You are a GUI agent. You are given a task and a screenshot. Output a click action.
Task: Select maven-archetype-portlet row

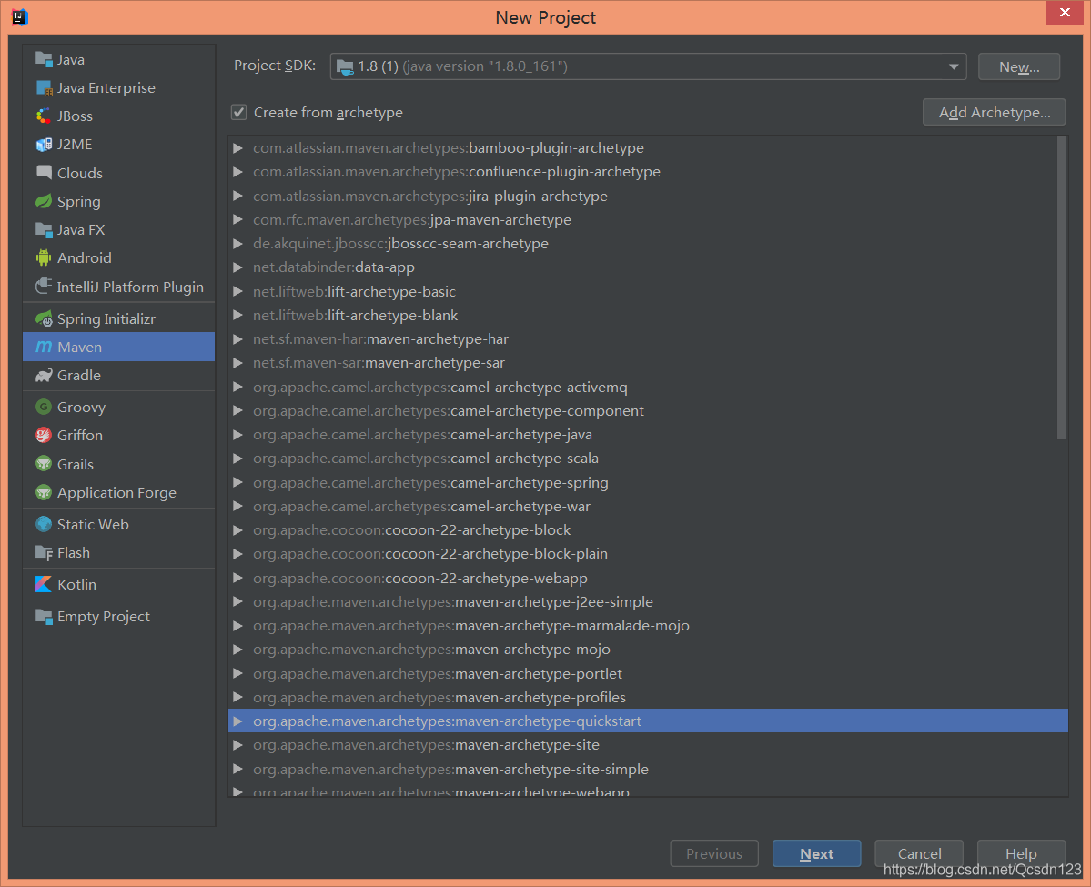pyautogui.click(x=648, y=673)
